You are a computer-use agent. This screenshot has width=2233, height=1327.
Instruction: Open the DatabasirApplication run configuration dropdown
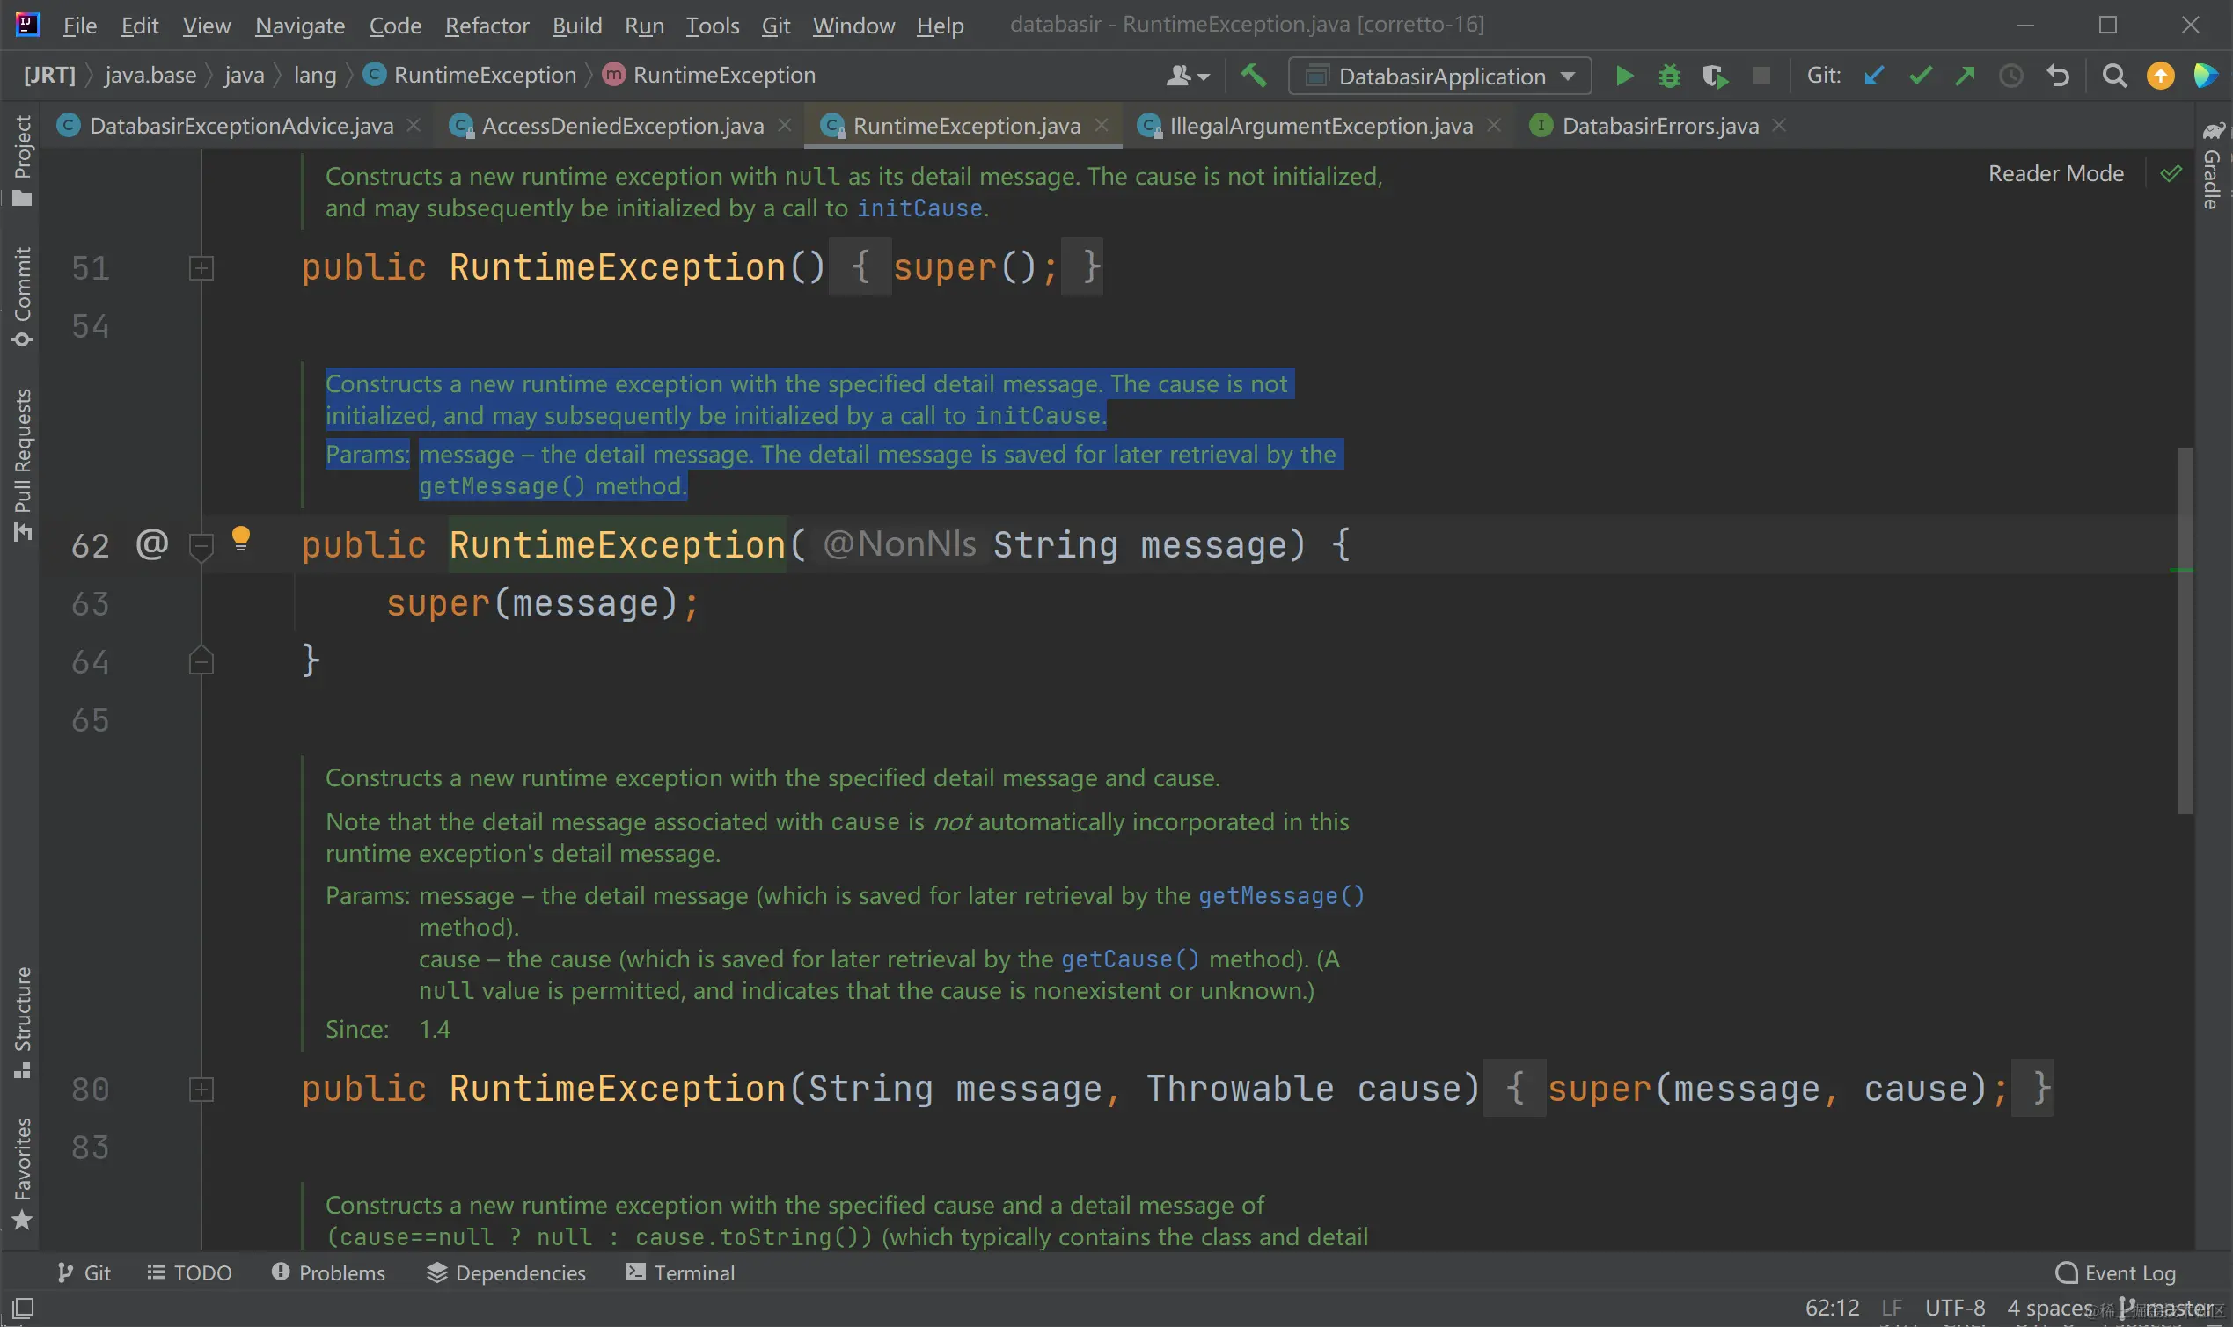pos(1439,76)
